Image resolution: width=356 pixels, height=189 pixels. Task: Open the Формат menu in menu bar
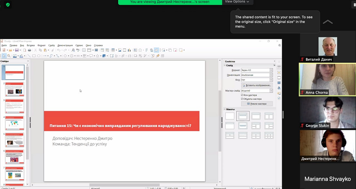(x=41, y=45)
